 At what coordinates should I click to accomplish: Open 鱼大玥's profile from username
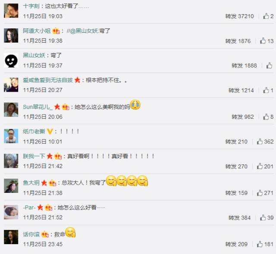click(x=31, y=183)
